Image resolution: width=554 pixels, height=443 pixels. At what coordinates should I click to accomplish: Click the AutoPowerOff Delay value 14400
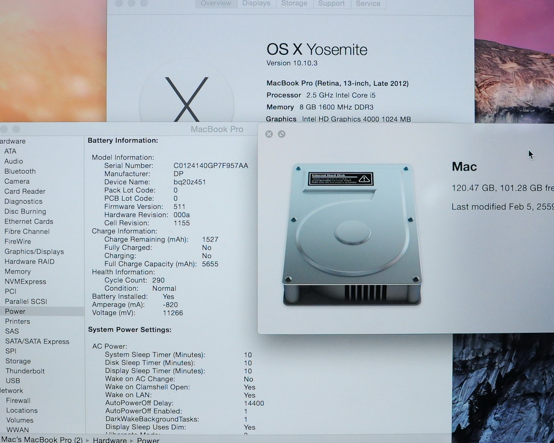[254, 404]
